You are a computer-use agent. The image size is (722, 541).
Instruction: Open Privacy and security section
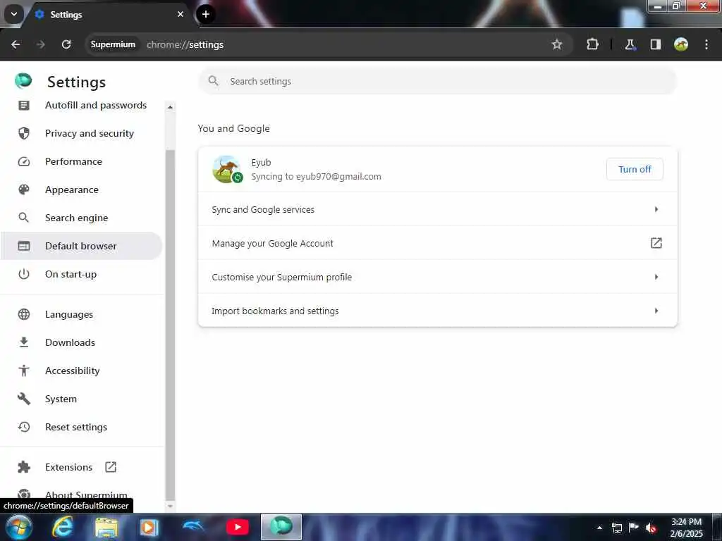coord(82,133)
